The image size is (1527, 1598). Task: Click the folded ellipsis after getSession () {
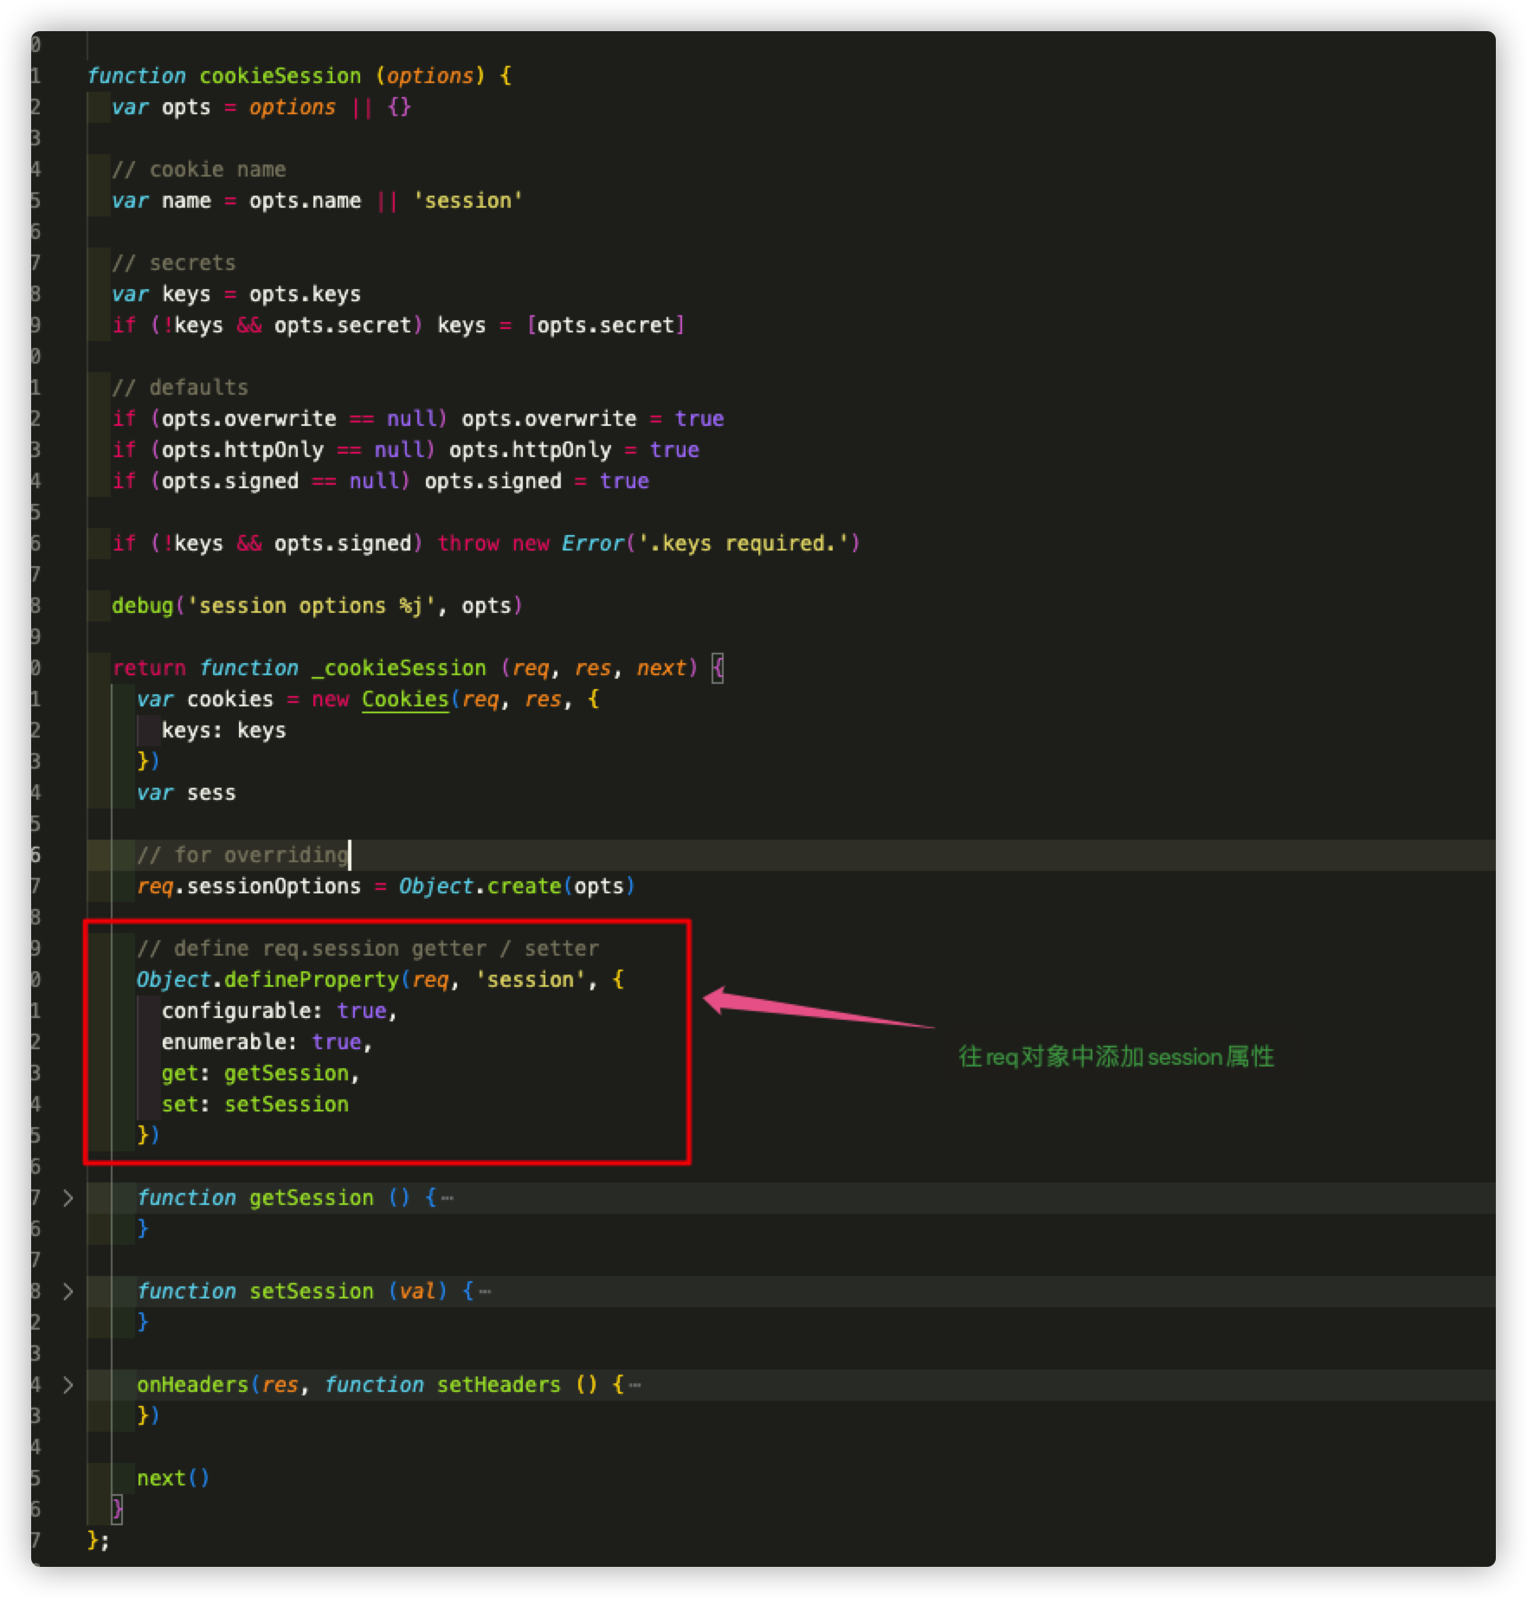(448, 1198)
